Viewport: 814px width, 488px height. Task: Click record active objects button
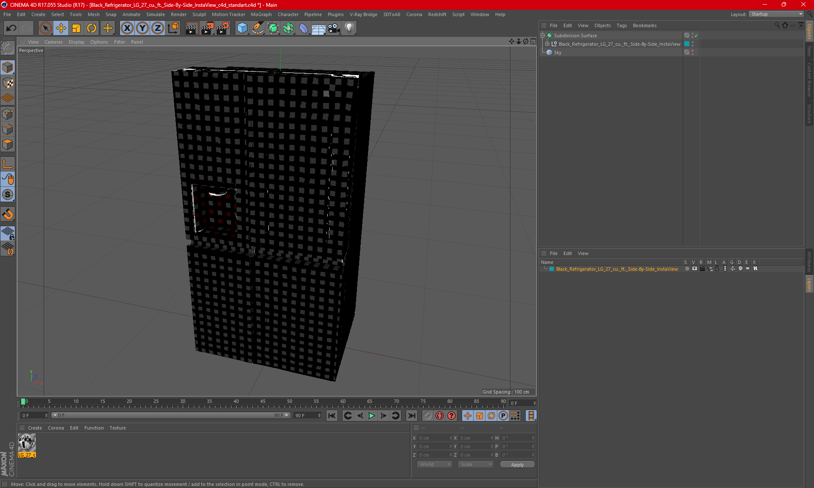pos(427,416)
